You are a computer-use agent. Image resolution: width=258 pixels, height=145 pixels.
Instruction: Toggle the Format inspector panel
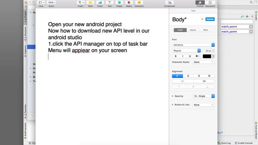[x=200, y=3]
